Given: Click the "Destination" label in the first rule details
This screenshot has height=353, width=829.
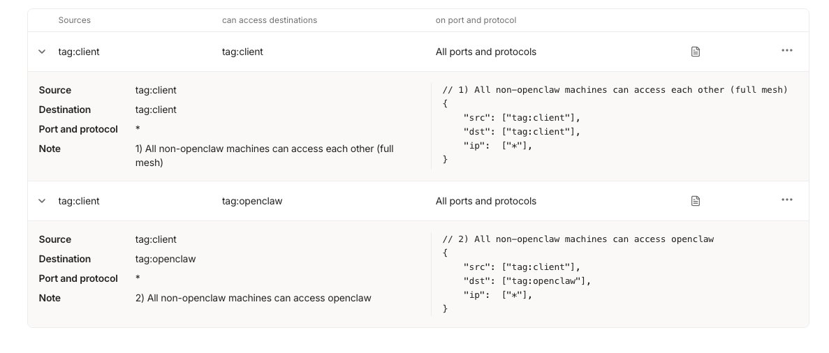Looking at the screenshot, I should (x=65, y=110).
